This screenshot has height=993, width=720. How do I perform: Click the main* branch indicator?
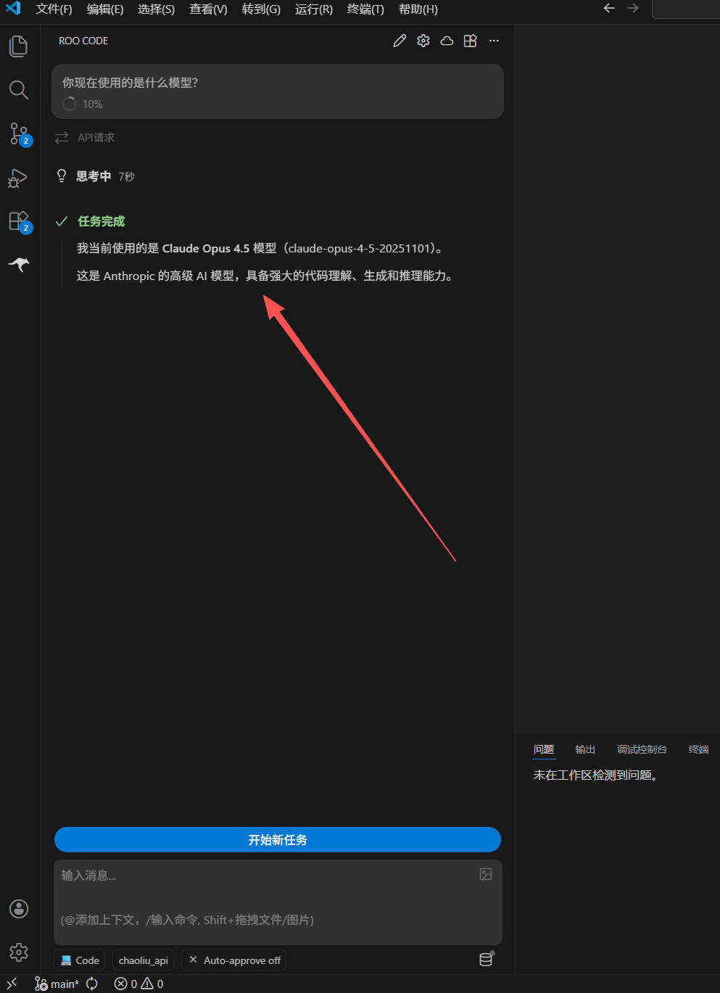click(x=57, y=984)
